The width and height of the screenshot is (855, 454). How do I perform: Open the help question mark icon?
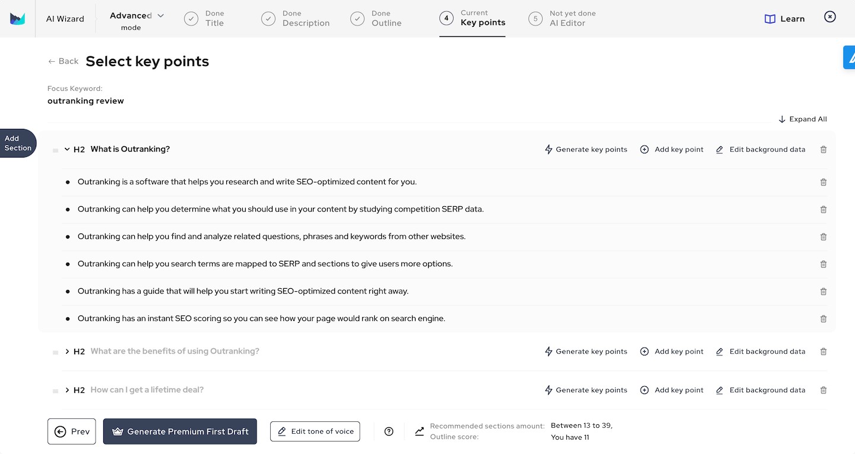point(389,431)
